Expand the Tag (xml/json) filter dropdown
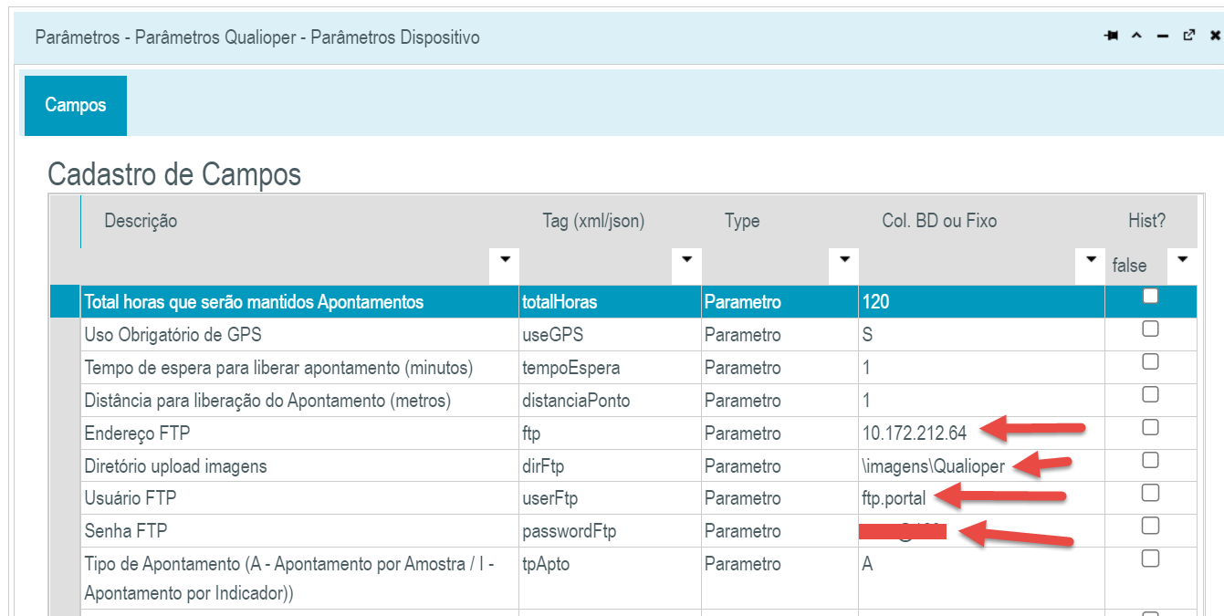Viewport: 1224px width, 616px height. coord(686,260)
